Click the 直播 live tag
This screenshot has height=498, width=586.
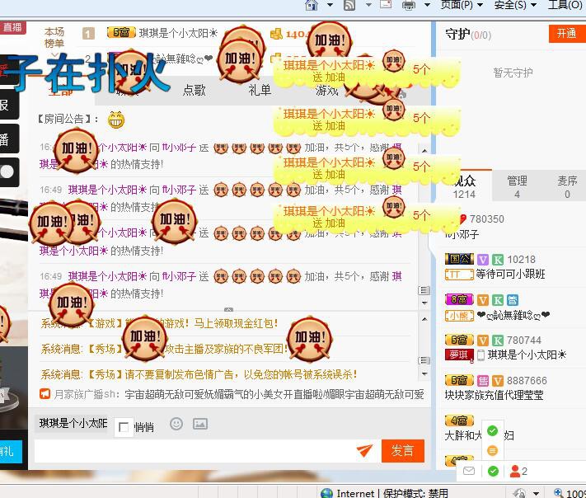12,28
